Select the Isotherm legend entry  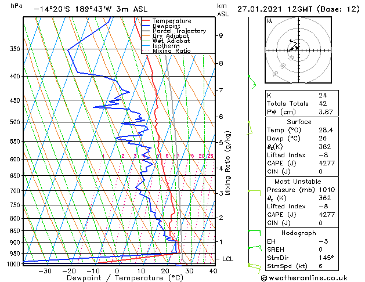click(x=166, y=46)
